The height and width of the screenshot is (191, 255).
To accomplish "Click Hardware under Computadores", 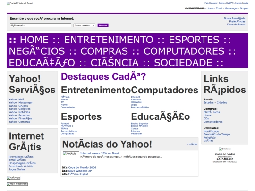I will (x=136, y=102).
